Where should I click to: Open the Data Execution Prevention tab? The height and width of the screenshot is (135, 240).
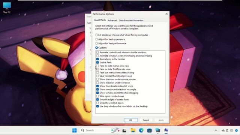(131, 20)
